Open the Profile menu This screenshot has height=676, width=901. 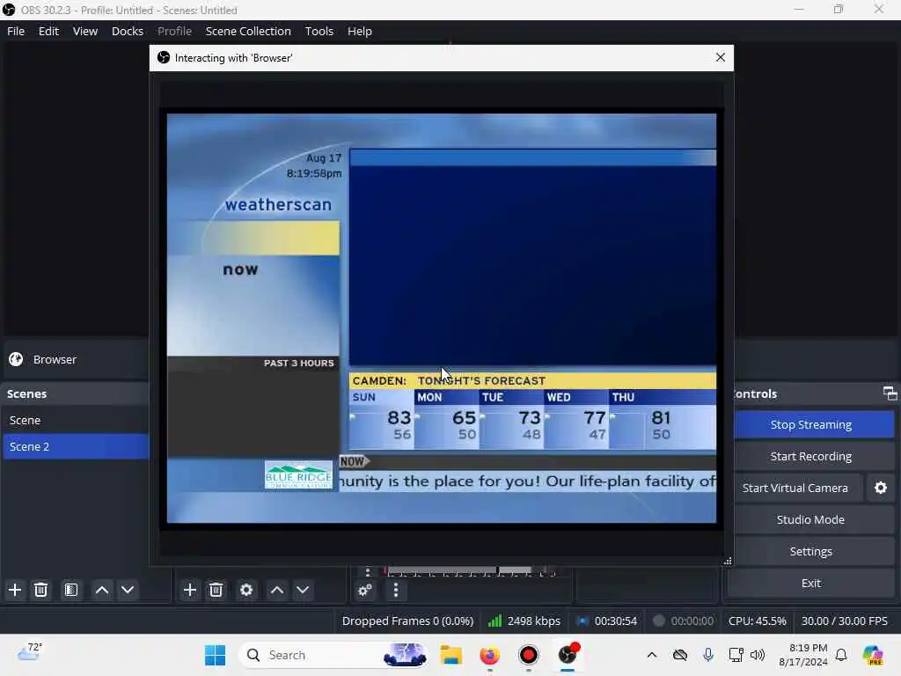point(174,31)
